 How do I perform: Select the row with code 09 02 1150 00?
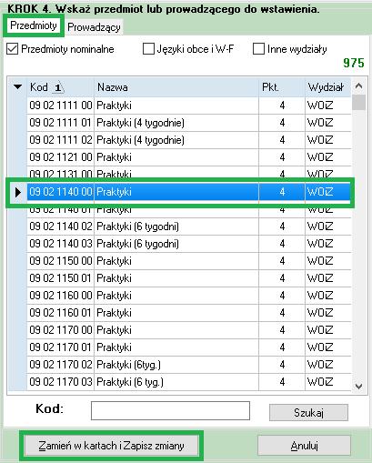[189, 261]
